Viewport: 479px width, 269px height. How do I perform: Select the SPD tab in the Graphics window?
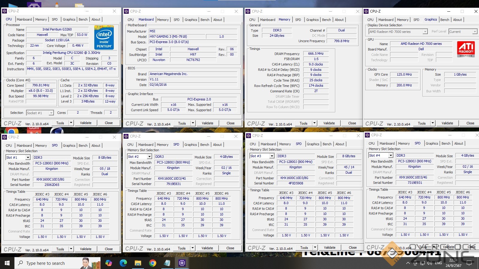click(416, 20)
